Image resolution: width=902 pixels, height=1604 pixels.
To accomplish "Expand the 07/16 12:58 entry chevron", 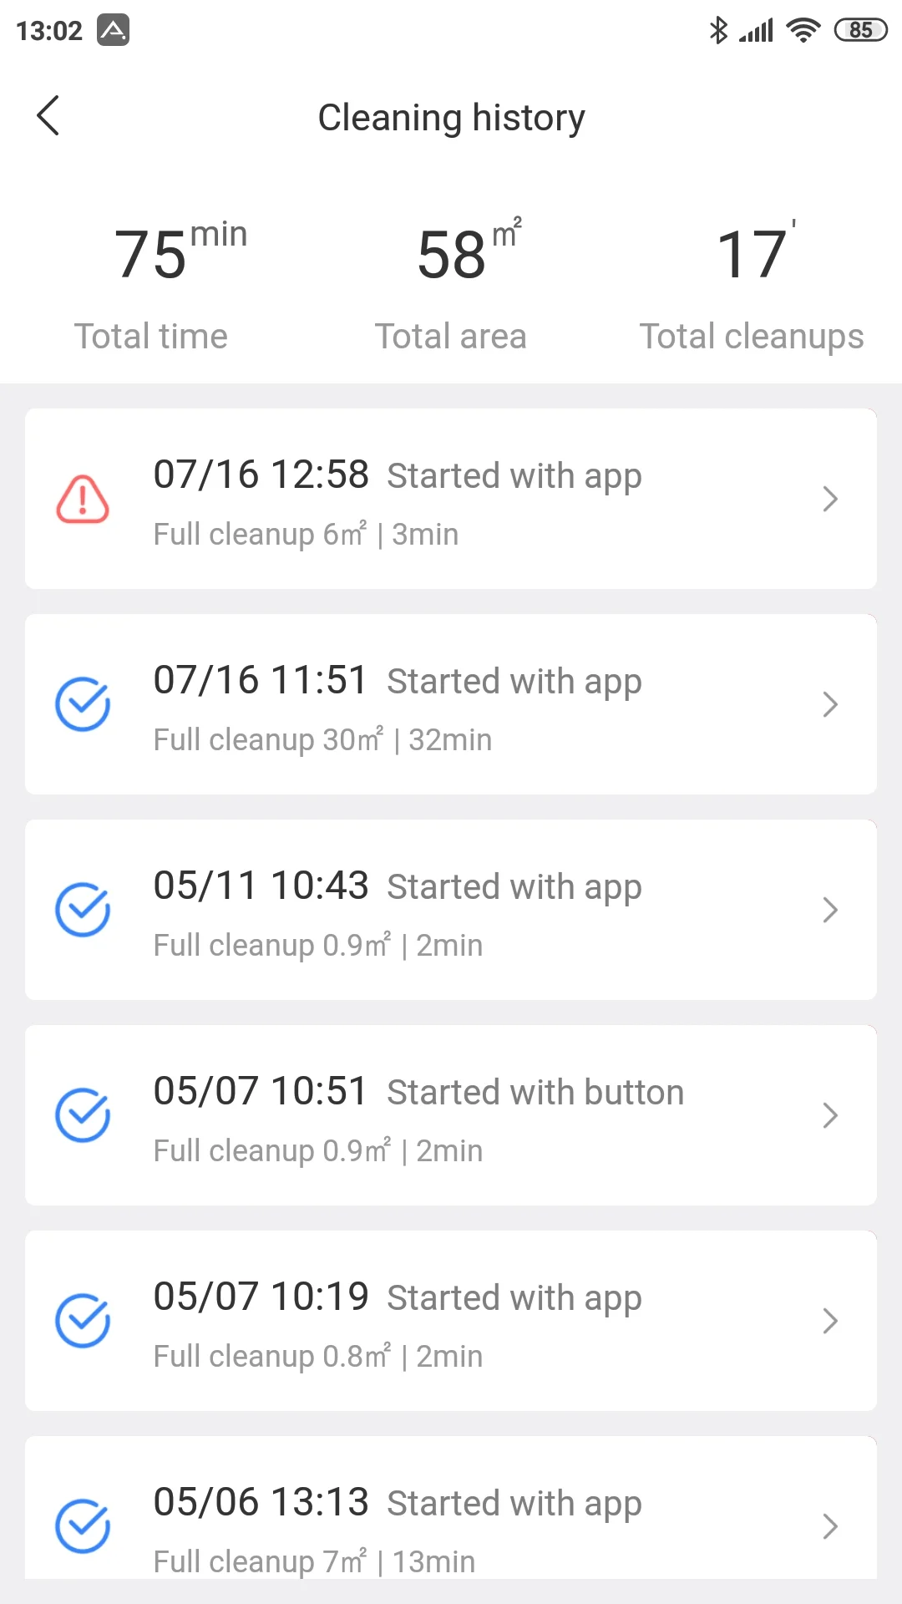I will coord(829,500).
